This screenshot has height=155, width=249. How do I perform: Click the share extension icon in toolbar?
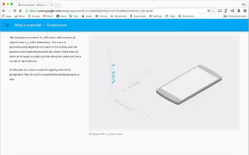click(x=232, y=11)
